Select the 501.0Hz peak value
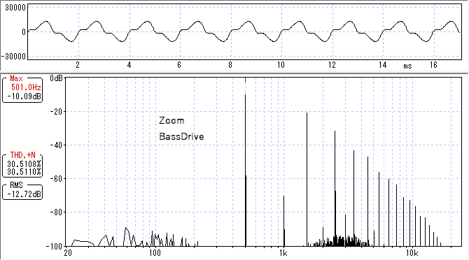The height and width of the screenshot is (260, 469). (26, 87)
